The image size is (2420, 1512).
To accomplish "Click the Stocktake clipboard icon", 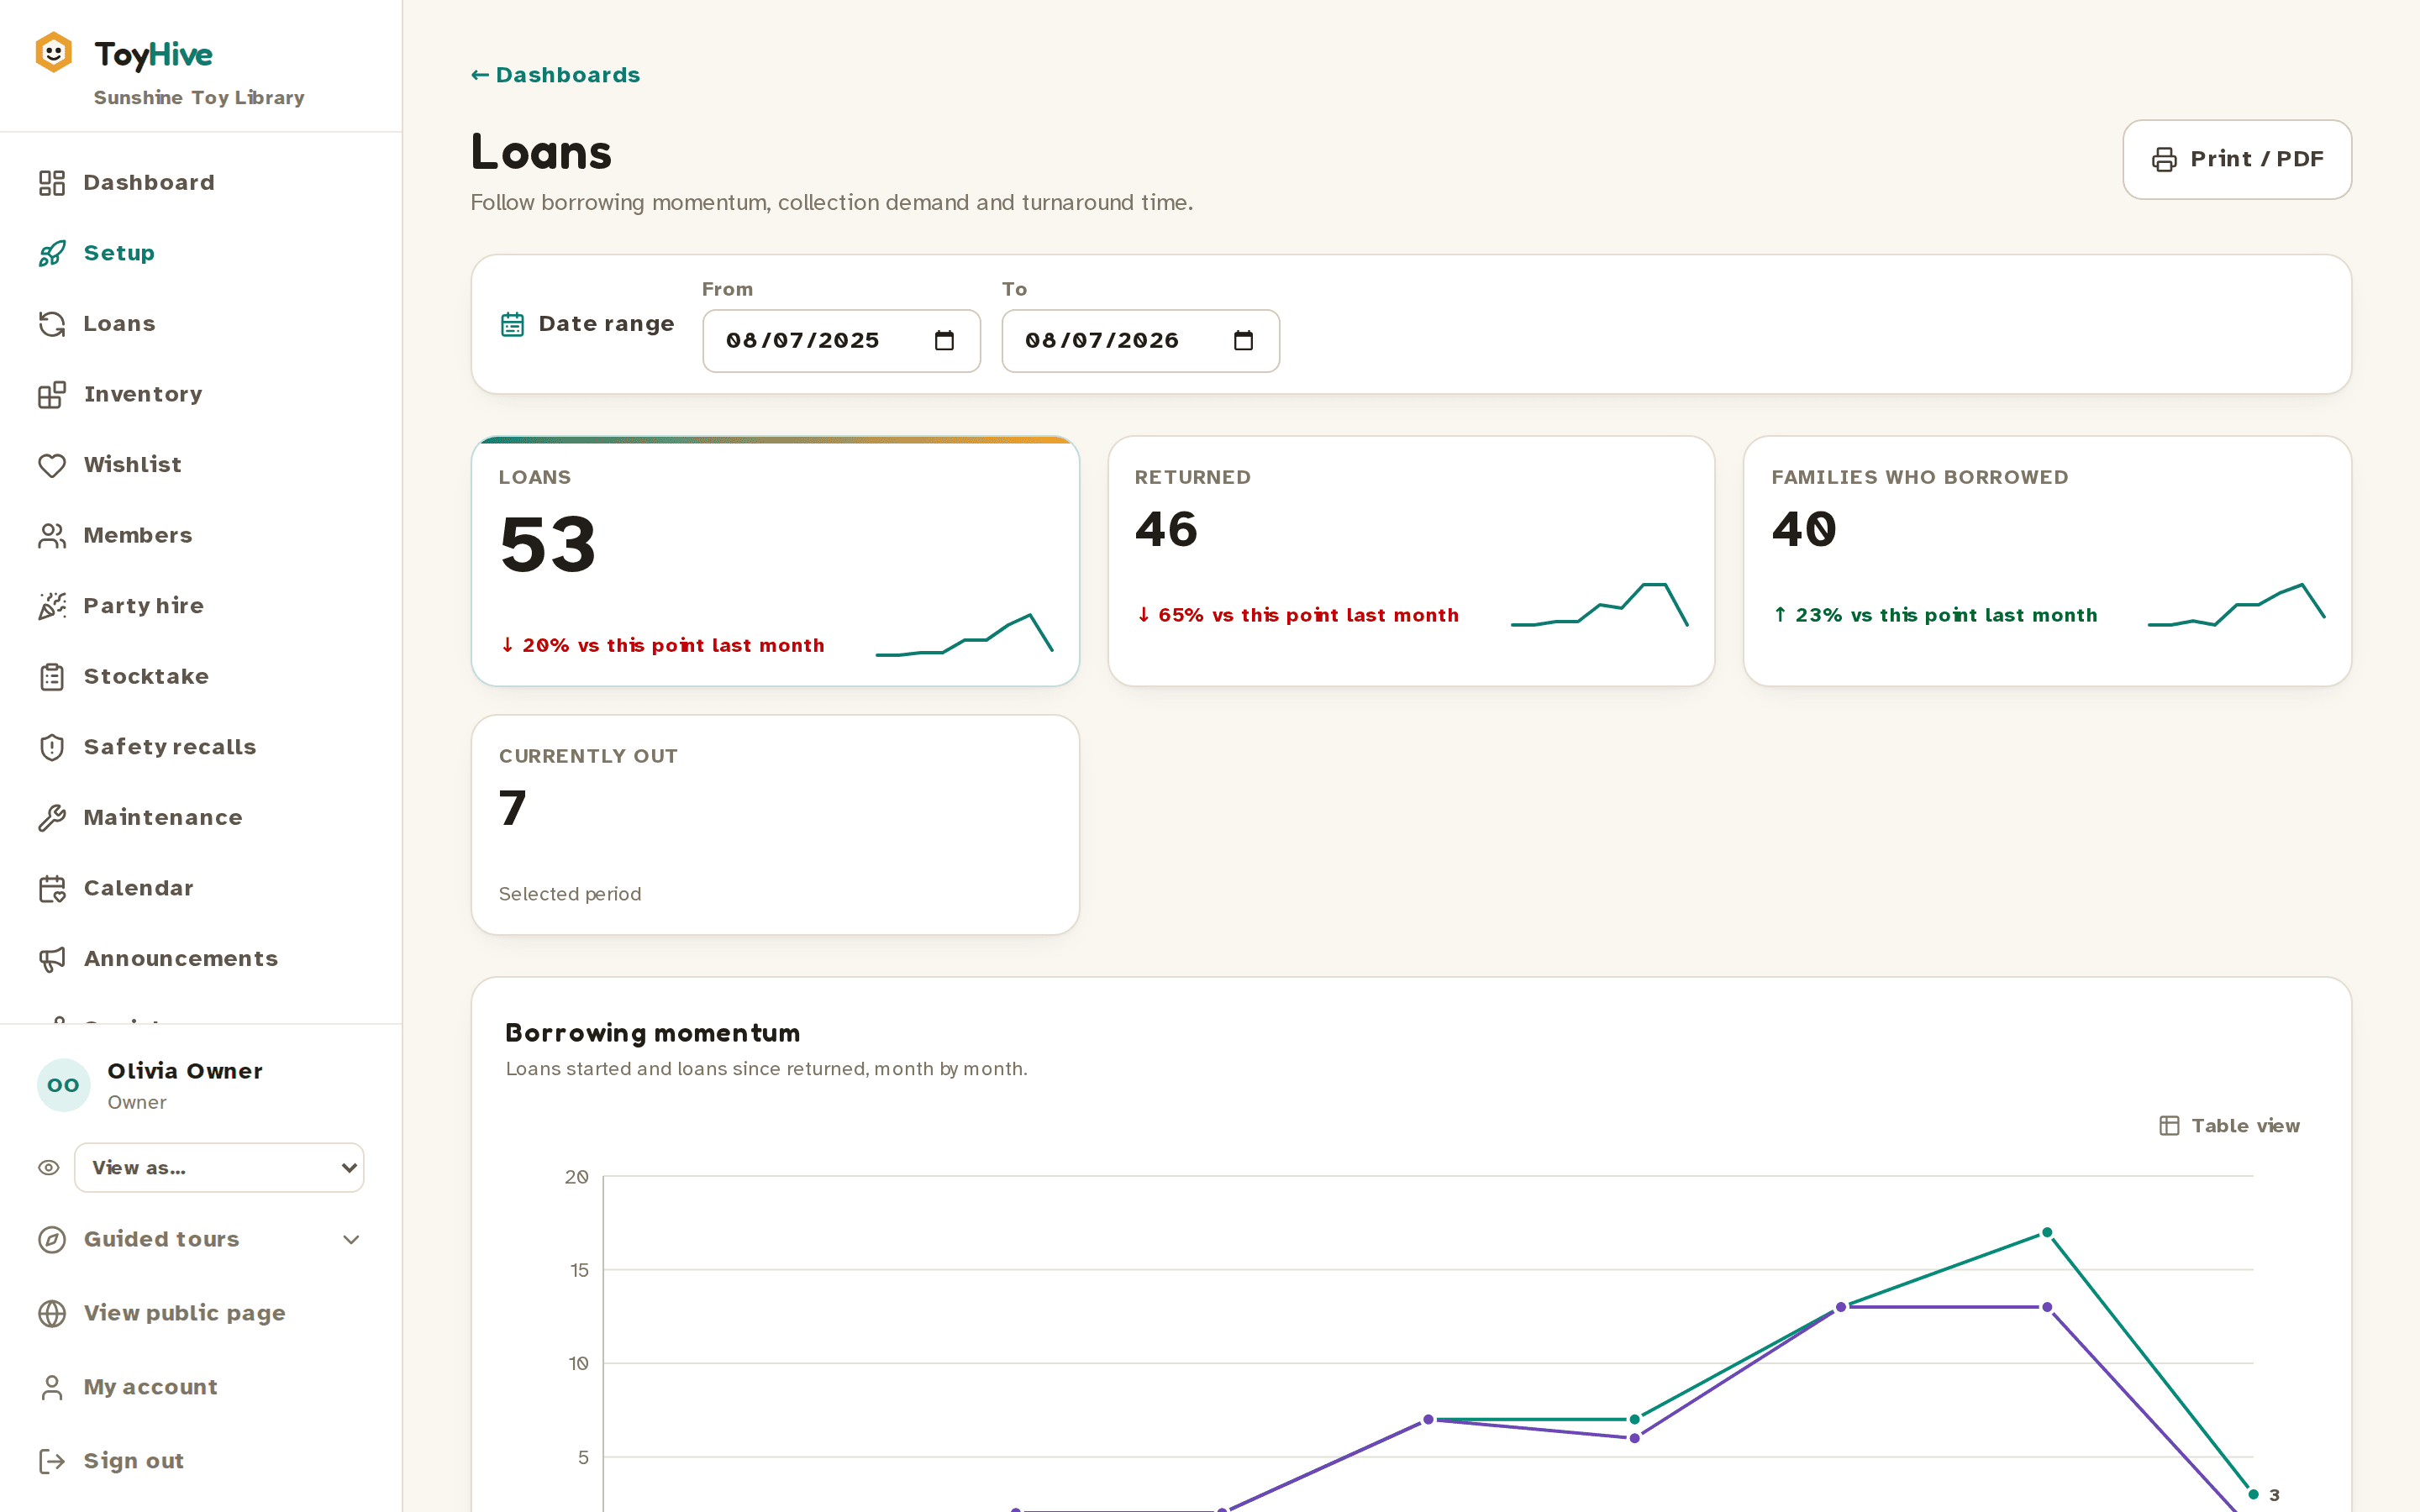I will click(52, 677).
